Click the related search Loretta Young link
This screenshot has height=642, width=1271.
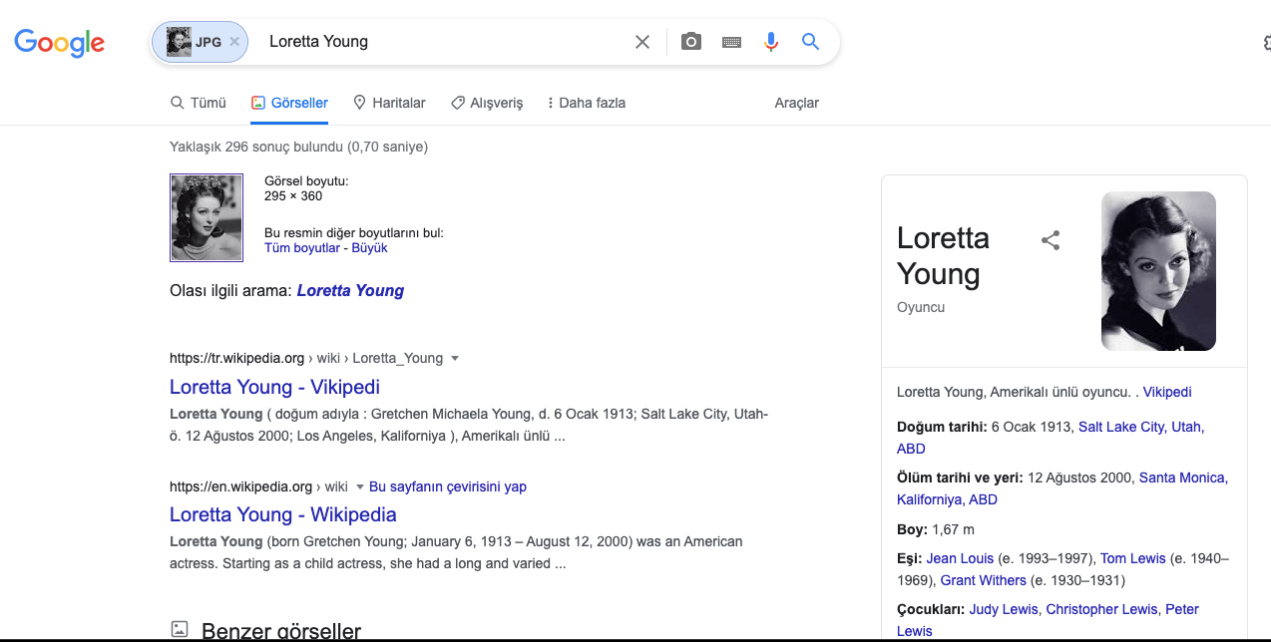350,291
